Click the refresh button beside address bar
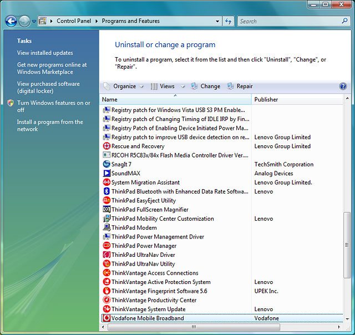355x335 pixels. [x=228, y=21]
